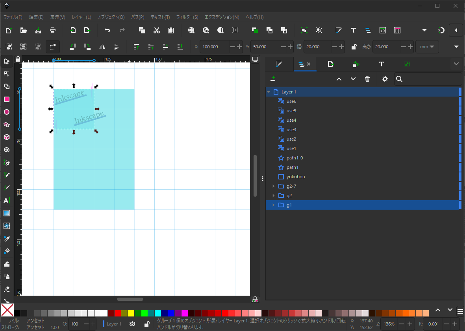Select the Spiral tool

click(7, 150)
